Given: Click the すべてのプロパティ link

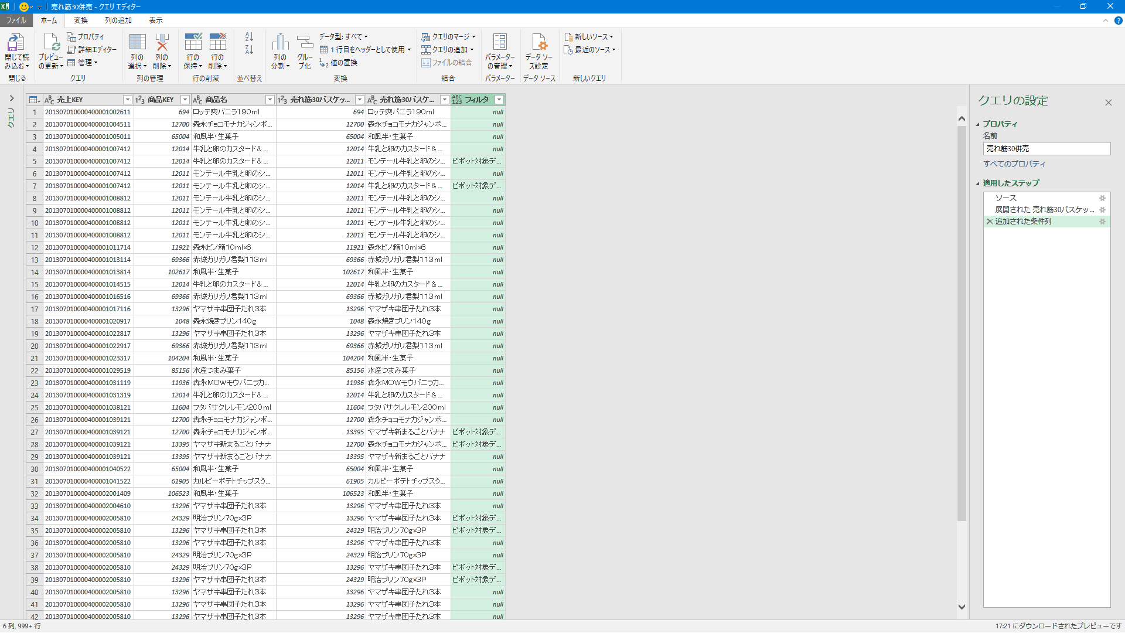Looking at the screenshot, I should tap(1014, 164).
